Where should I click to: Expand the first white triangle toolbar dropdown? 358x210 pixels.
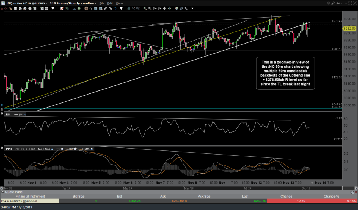(x=53, y=9)
